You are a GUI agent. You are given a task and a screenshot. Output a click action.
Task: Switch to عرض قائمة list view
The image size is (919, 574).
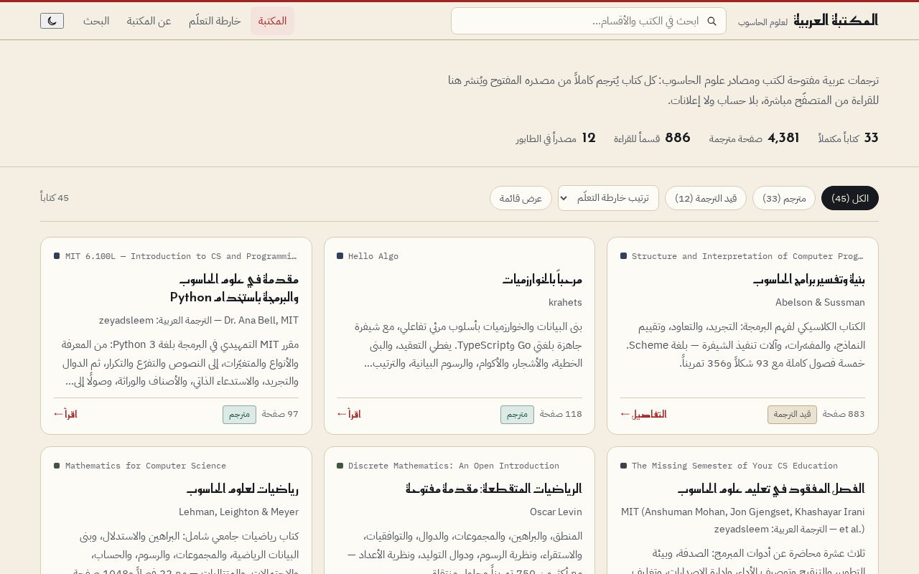(521, 198)
